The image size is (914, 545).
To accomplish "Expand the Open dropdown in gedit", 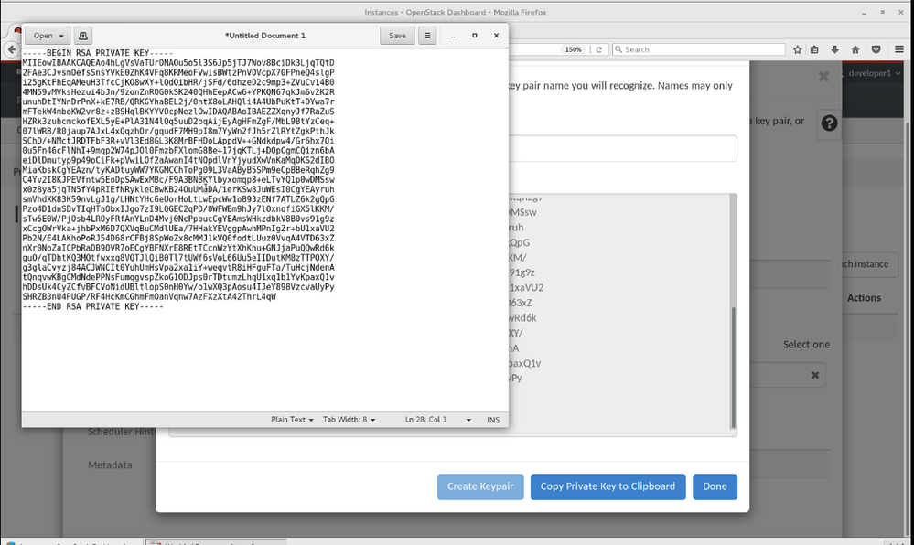I will pos(48,36).
